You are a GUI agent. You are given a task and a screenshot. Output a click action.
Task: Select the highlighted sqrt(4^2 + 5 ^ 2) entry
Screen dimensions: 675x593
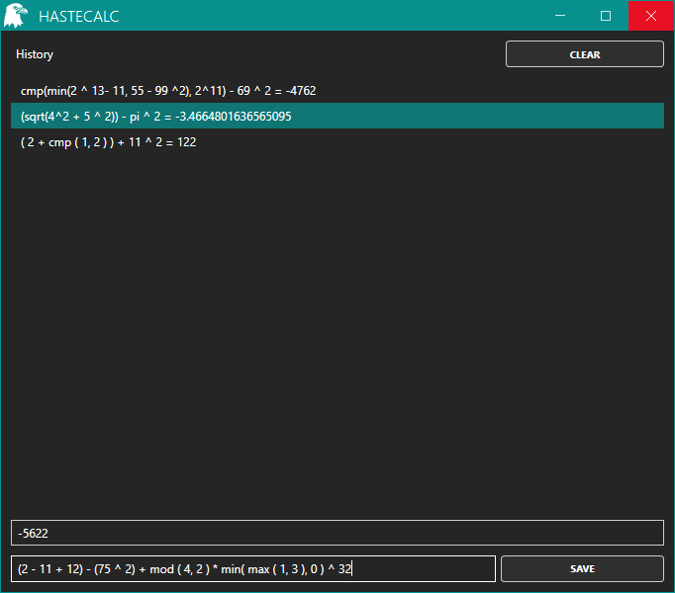click(x=337, y=116)
